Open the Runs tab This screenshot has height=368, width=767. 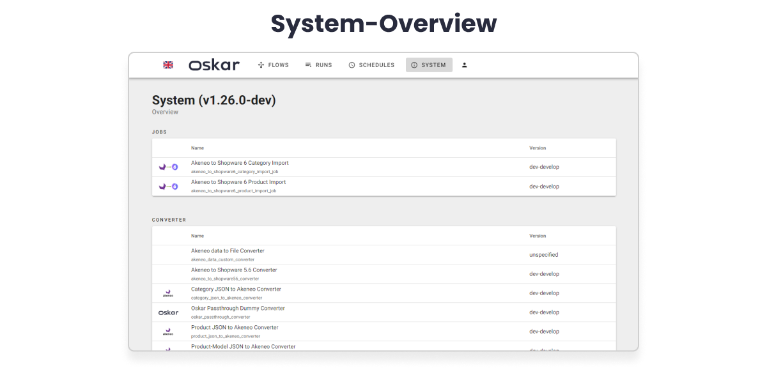click(319, 65)
